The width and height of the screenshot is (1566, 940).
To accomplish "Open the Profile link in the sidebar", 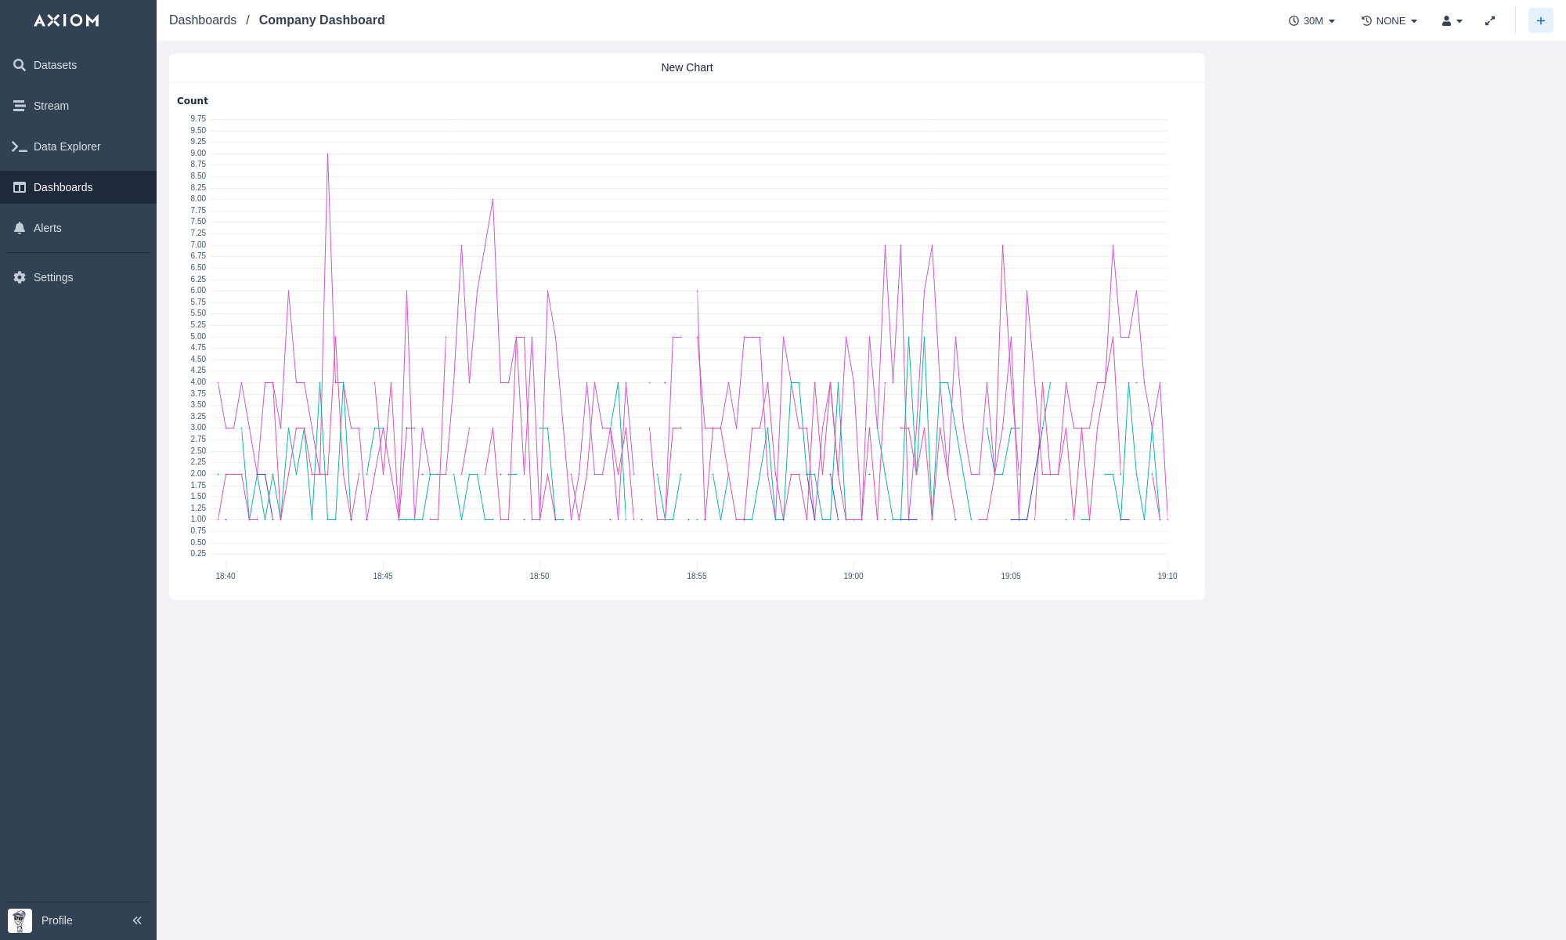I will coord(56,920).
